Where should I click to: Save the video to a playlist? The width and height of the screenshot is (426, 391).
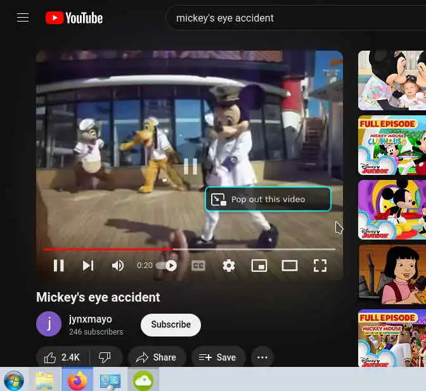coord(218,357)
